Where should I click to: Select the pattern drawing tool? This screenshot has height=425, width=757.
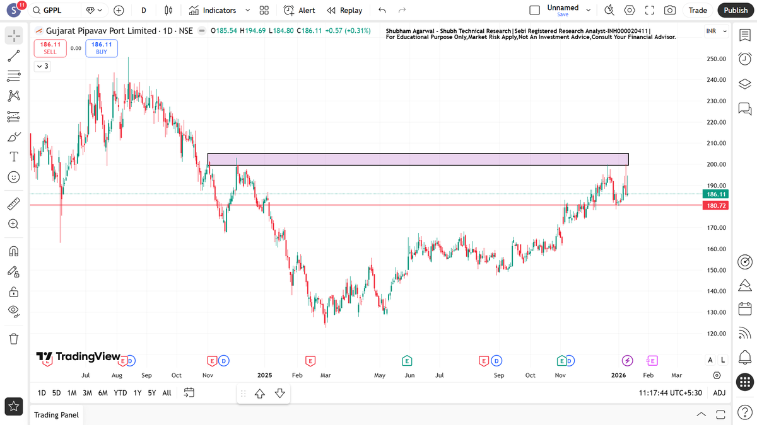[14, 96]
